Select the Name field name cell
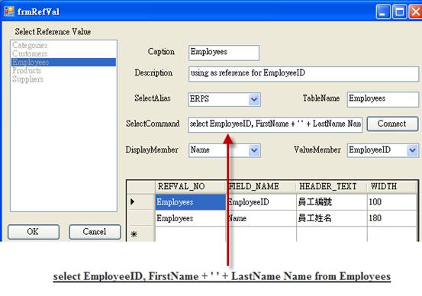Screen dimensions: 422x296 tap(261, 218)
